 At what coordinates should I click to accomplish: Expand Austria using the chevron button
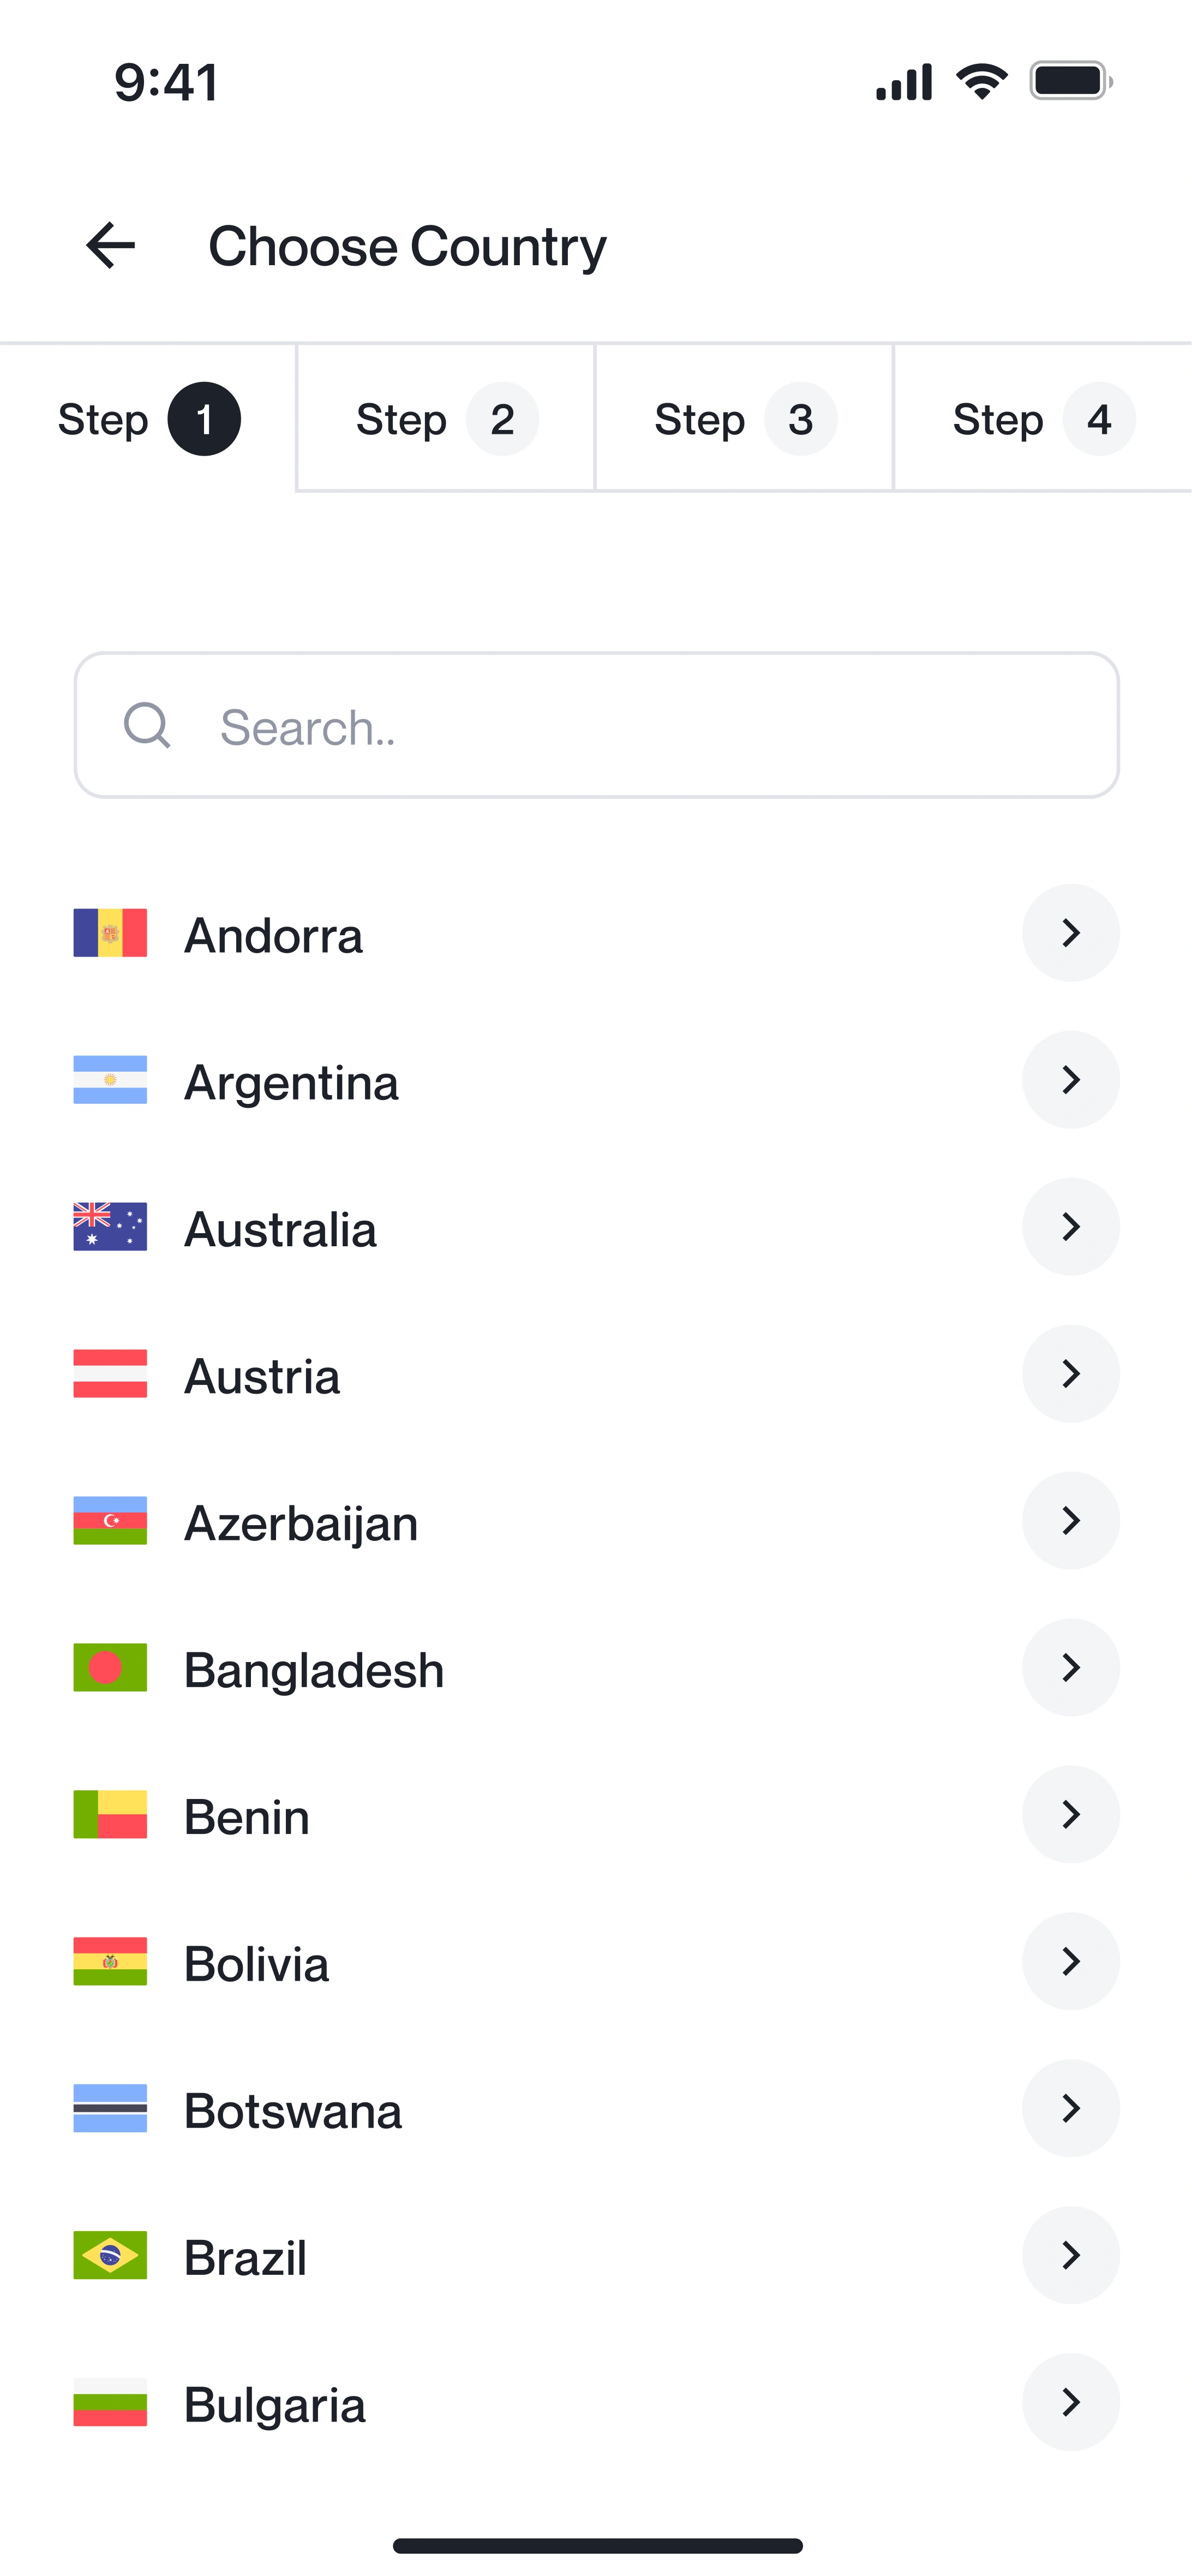(x=1070, y=1374)
